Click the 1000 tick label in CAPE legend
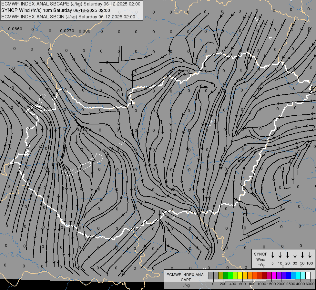316x290 pixels. coord(261,284)
